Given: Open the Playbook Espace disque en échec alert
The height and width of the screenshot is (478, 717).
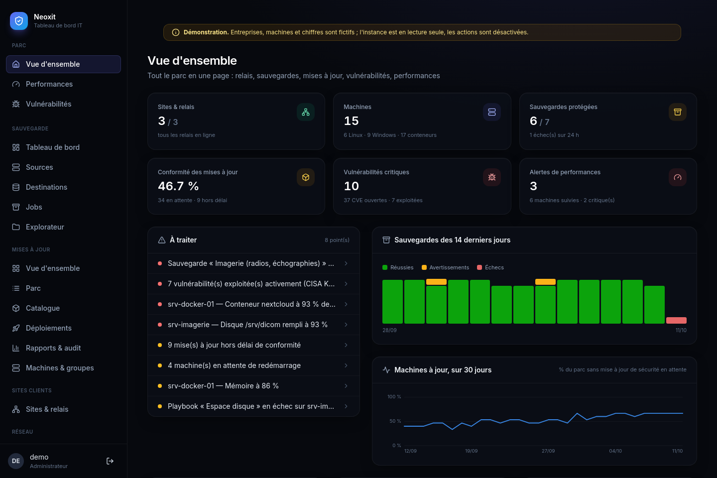Looking at the screenshot, I should tap(253, 406).
